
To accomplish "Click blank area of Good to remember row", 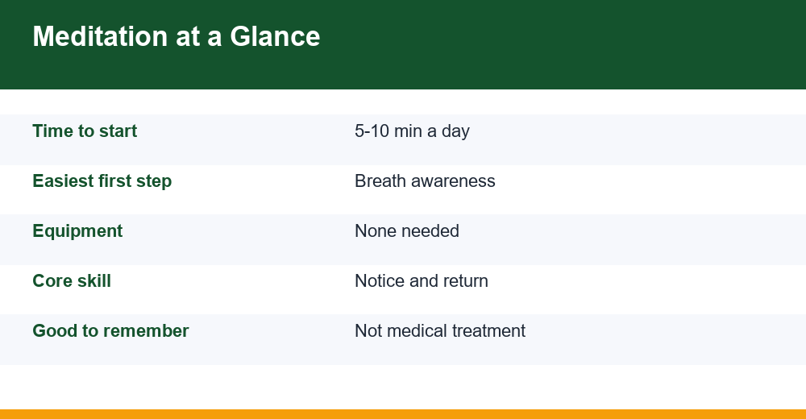I will [x=642, y=339].
